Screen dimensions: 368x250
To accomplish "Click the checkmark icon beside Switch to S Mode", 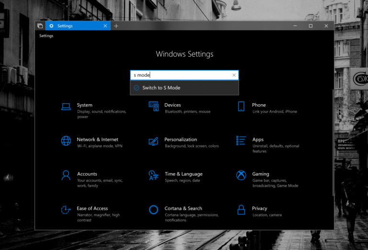I will (x=137, y=88).
